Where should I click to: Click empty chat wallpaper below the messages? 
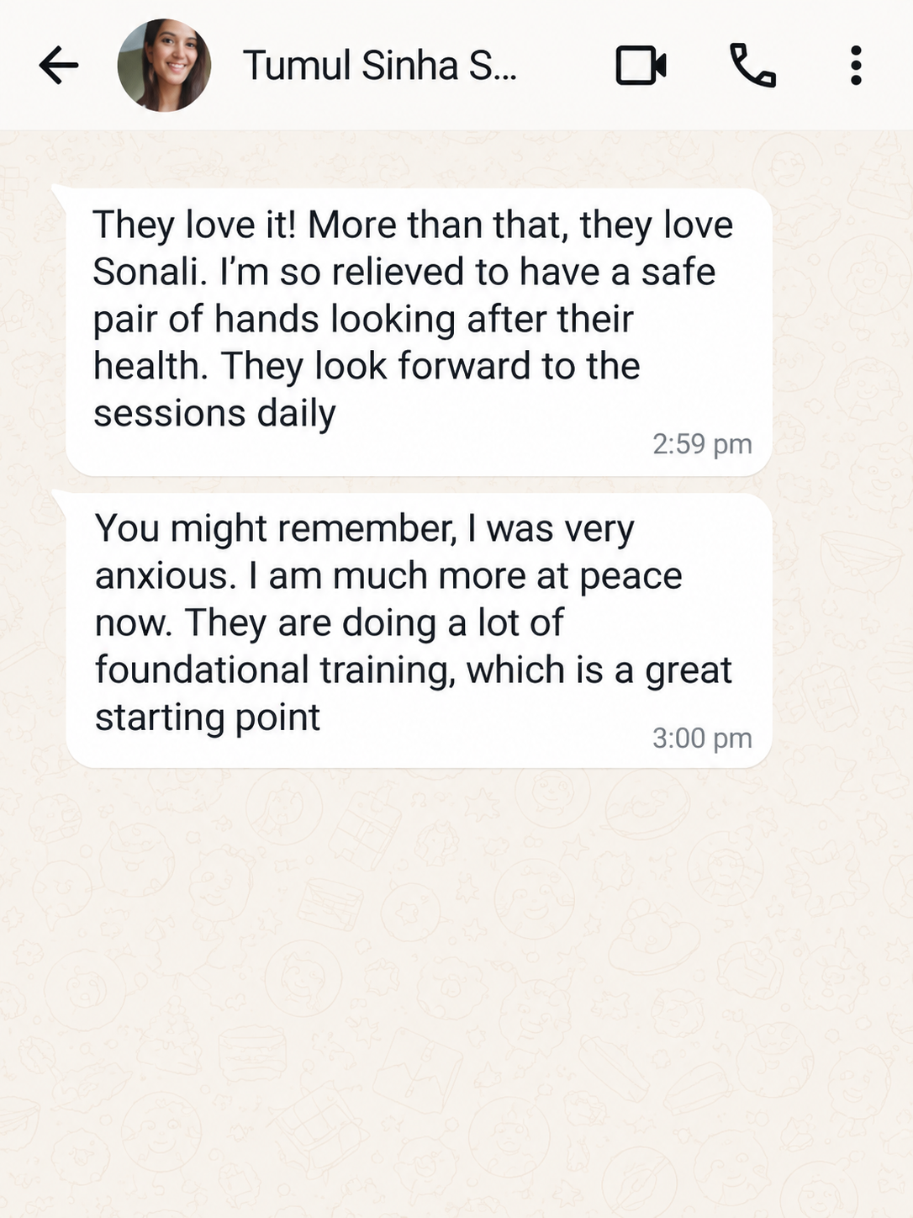456,993
